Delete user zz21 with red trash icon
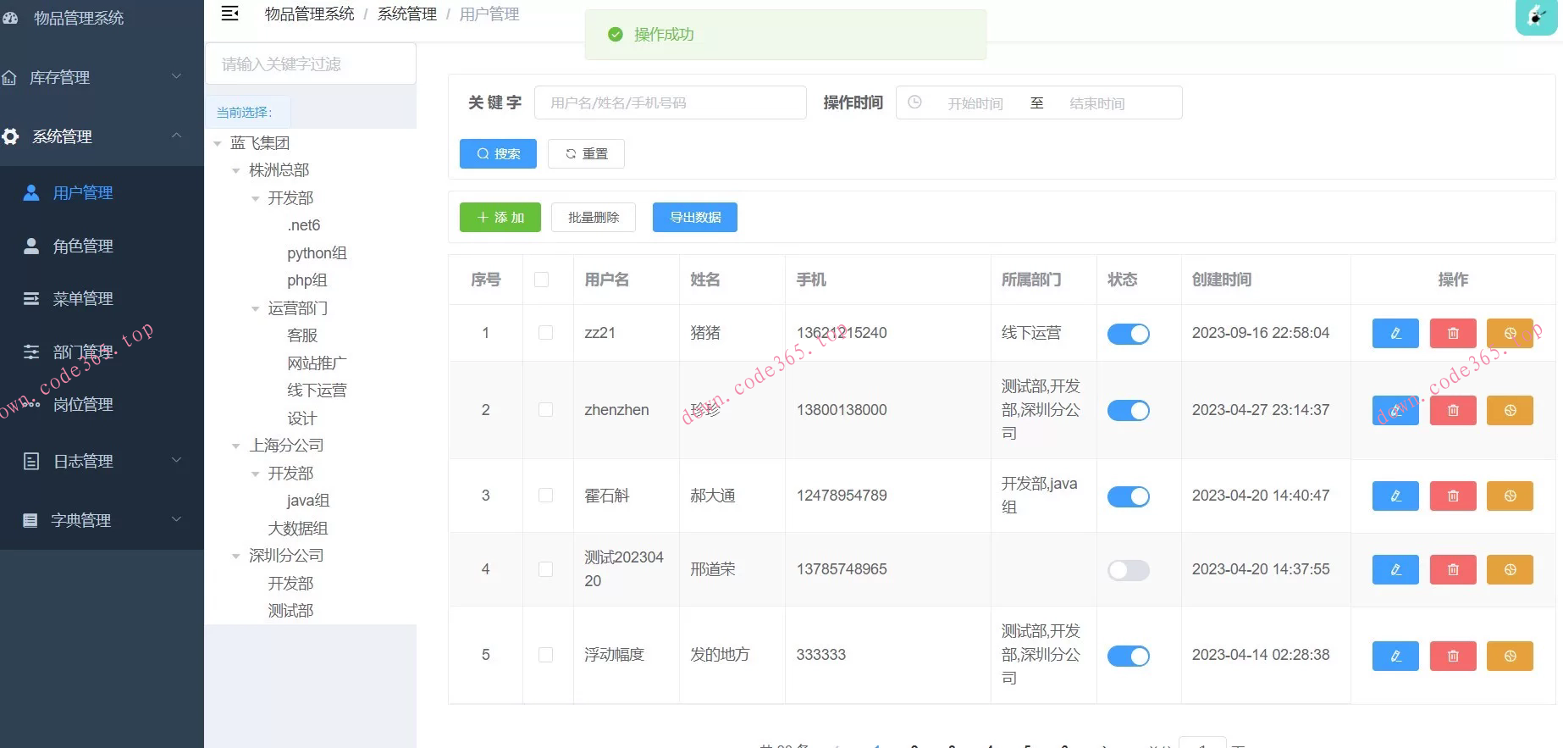 [1453, 333]
